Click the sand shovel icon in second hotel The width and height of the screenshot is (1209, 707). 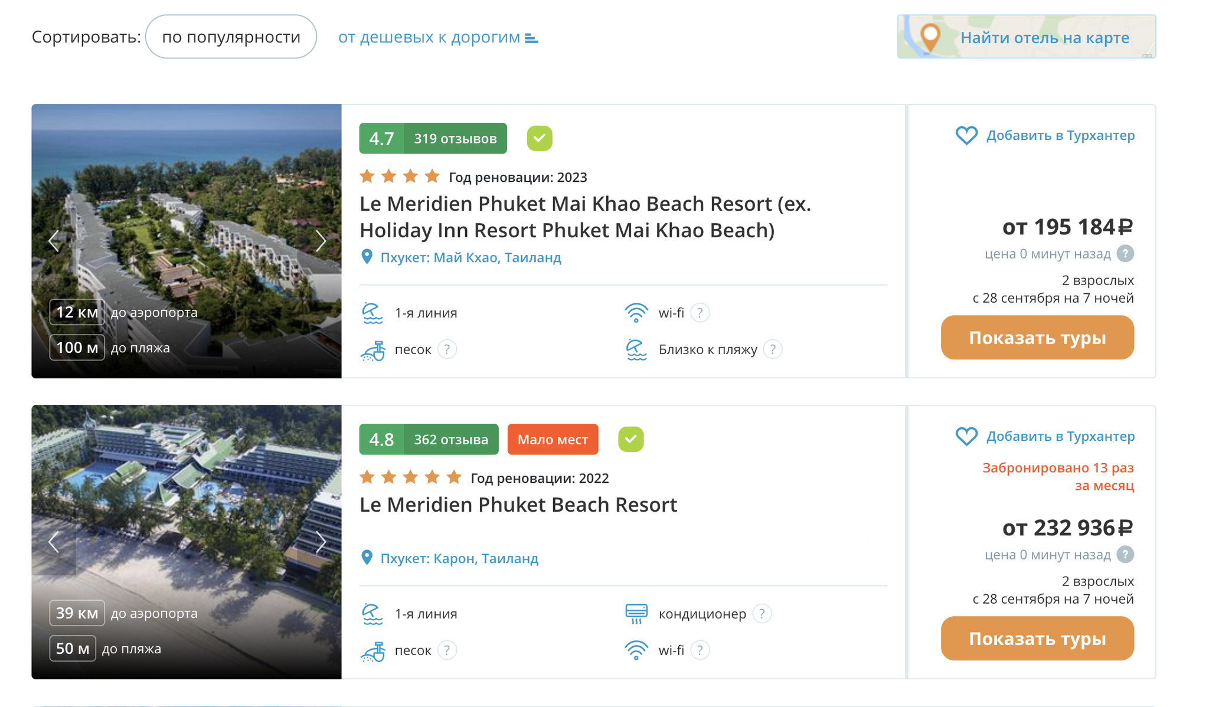click(372, 651)
